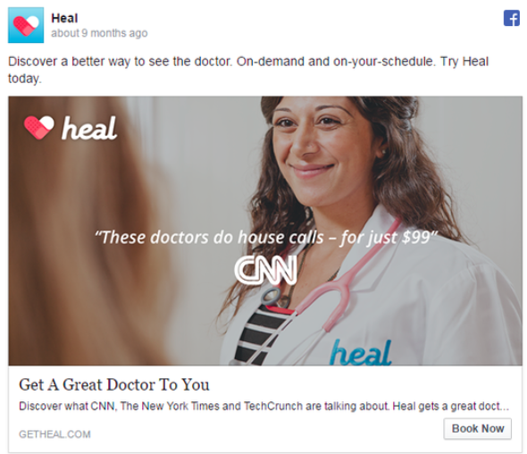Click the house calls $99 quote text
This screenshot has width=527, height=454.
click(266, 238)
